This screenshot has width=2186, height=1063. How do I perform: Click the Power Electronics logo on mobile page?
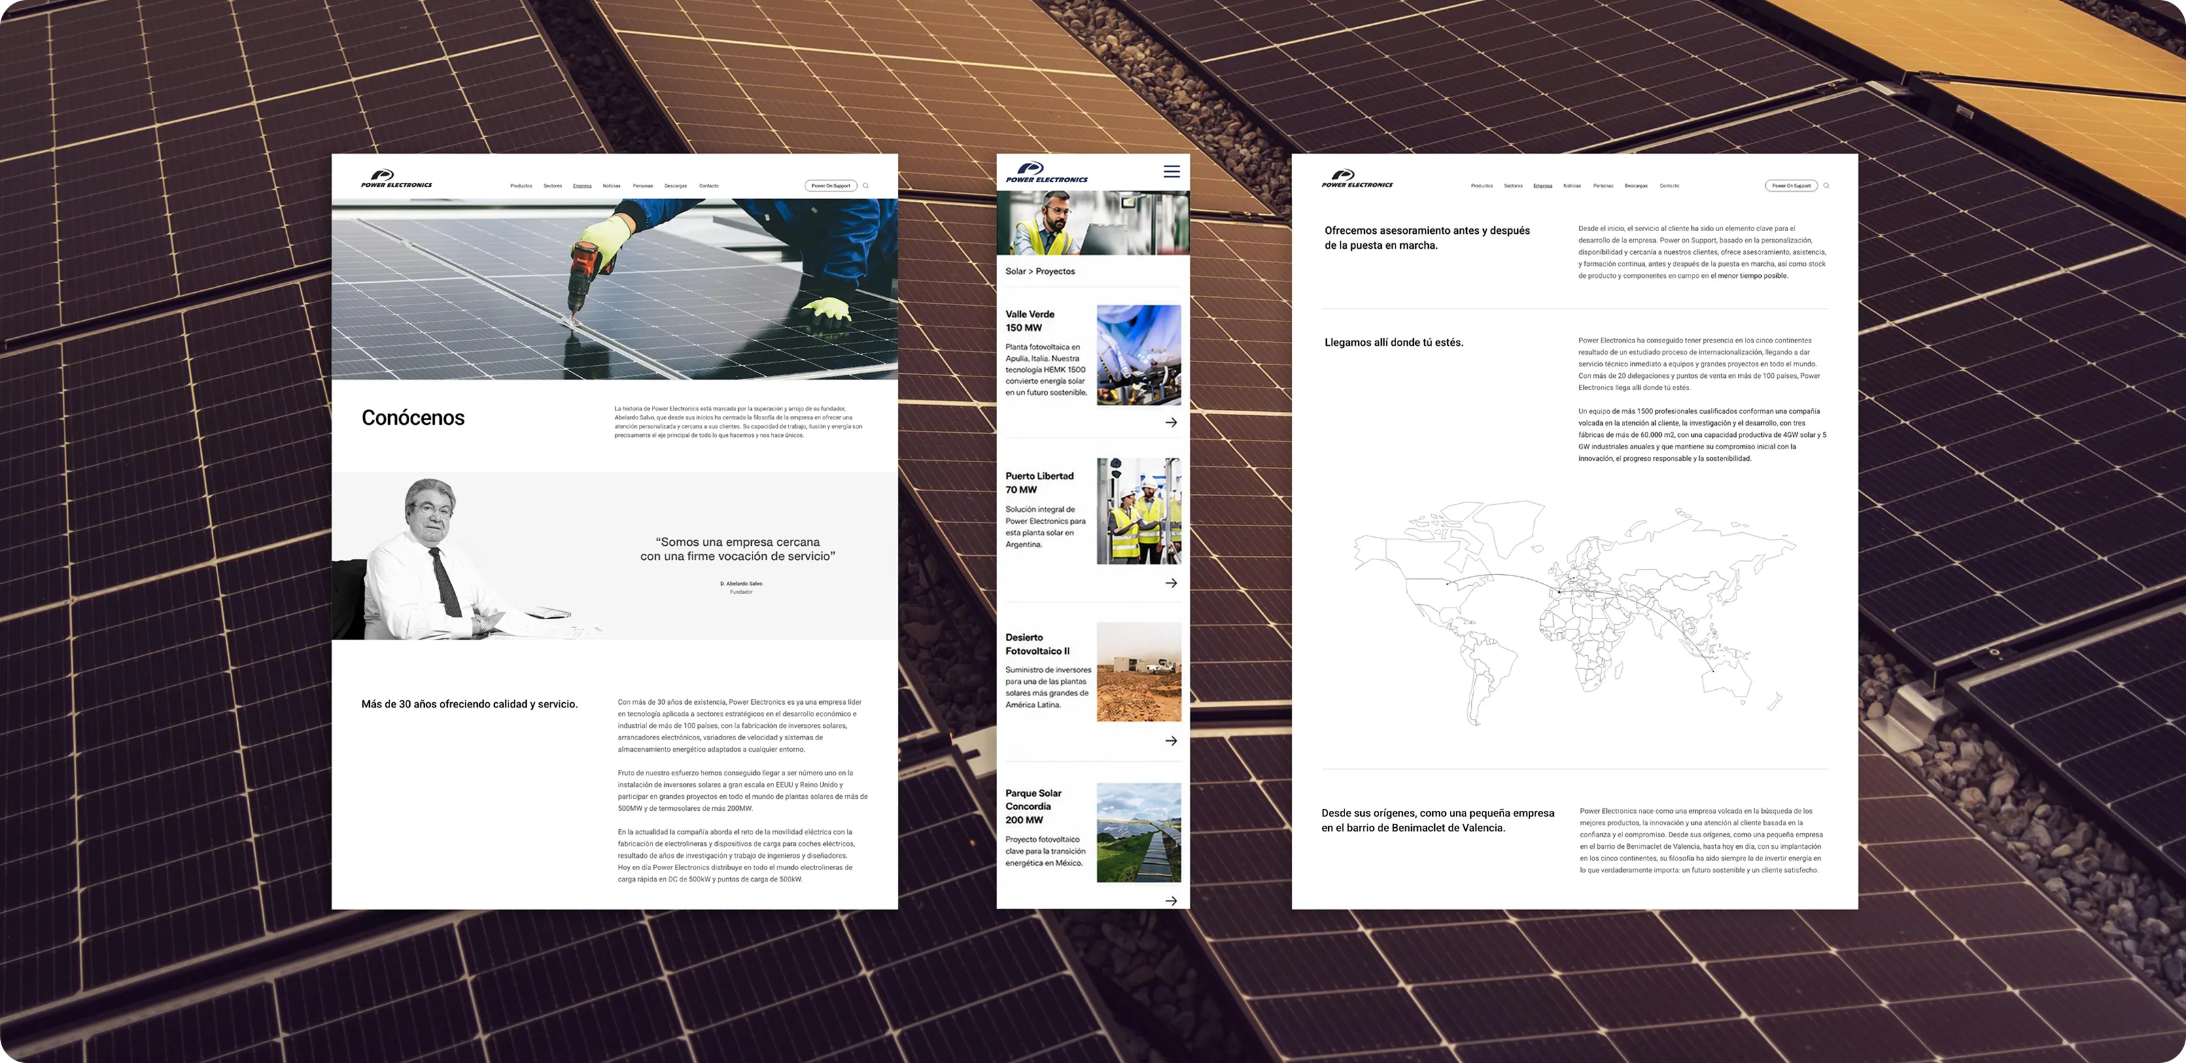[1046, 172]
